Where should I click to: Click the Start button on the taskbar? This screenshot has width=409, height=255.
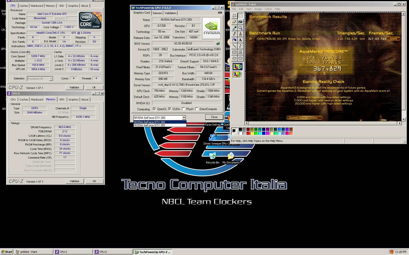point(7,252)
